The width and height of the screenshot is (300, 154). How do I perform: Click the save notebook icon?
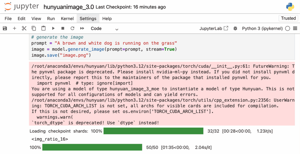pyautogui.click(x=5, y=28)
